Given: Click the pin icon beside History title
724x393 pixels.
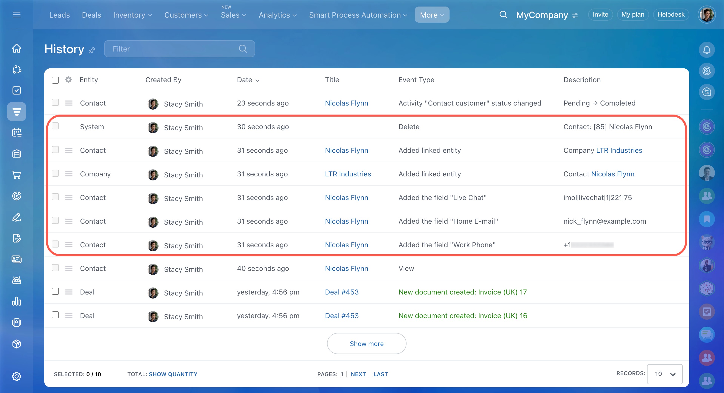Looking at the screenshot, I should pyautogui.click(x=92, y=50).
